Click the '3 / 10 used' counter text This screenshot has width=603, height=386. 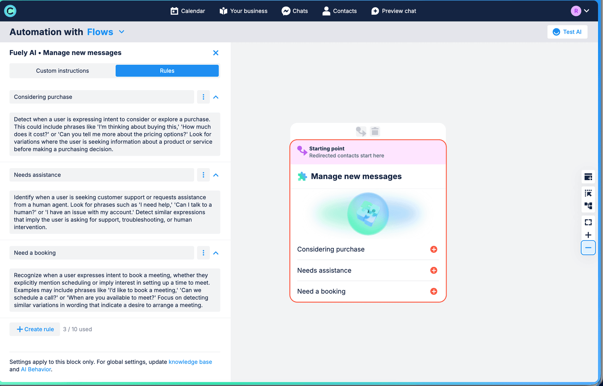click(78, 329)
